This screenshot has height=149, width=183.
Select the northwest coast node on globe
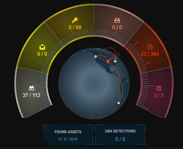96,57
